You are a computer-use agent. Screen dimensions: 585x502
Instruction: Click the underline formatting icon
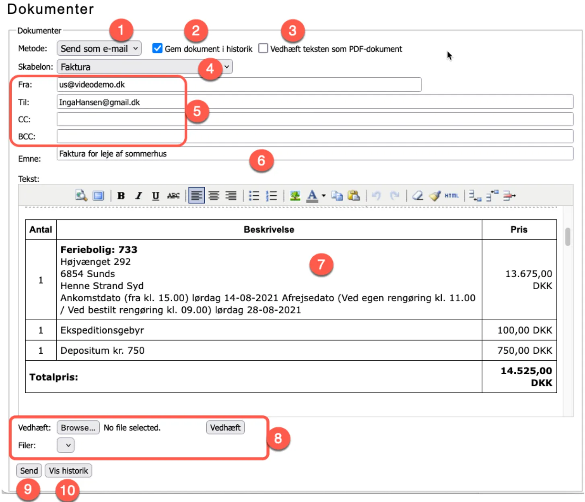tap(156, 196)
